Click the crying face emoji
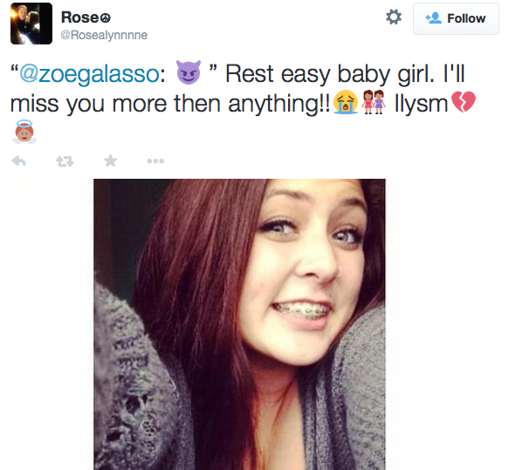Screen dimensions: 529x470 coord(346,102)
